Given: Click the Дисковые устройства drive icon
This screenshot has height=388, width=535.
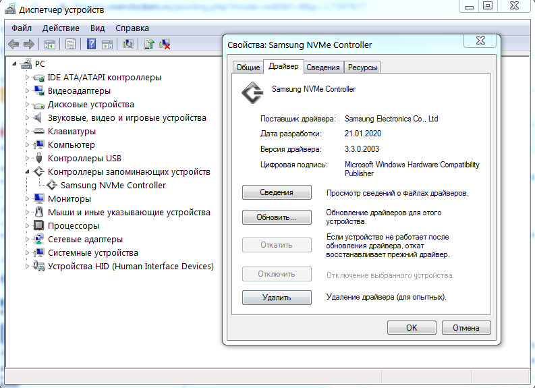Looking at the screenshot, I should coord(39,105).
